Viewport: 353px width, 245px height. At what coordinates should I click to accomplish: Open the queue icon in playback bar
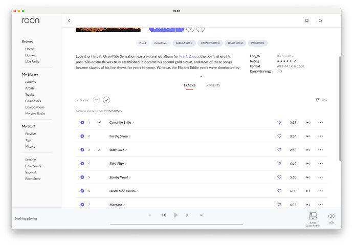pyautogui.click(x=202, y=215)
